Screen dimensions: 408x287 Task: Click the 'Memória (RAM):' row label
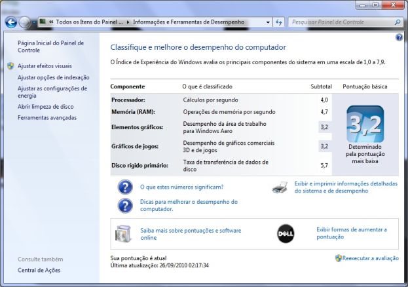[x=133, y=112]
